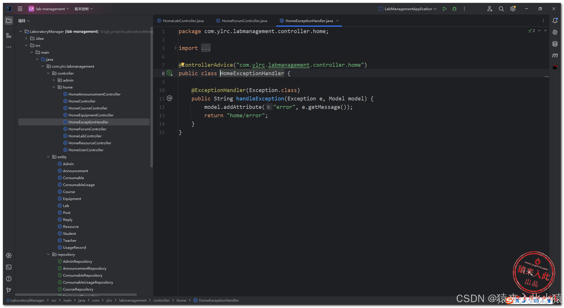Click controller breadcrumb in status bar
The width and height of the screenshot is (564, 308).
click(162, 300)
